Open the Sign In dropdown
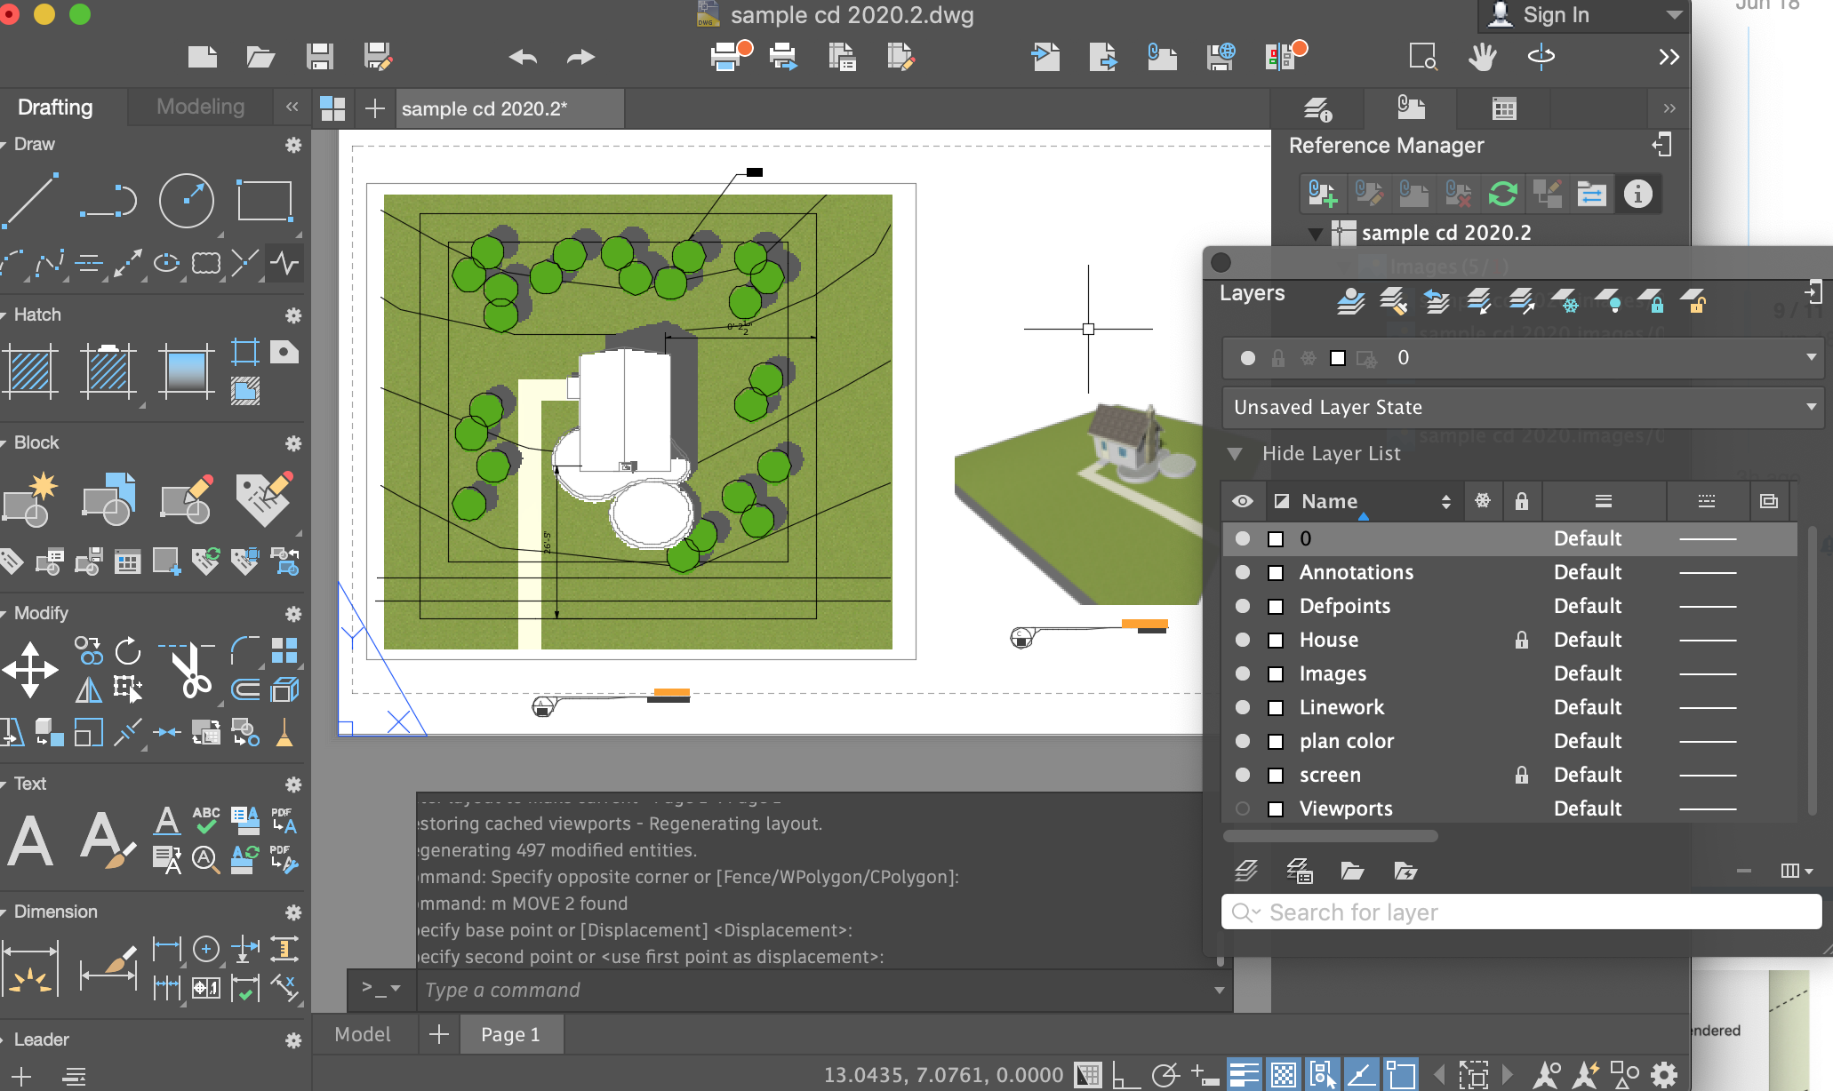The height and width of the screenshot is (1091, 1833). pyautogui.click(x=1674, y=15)
